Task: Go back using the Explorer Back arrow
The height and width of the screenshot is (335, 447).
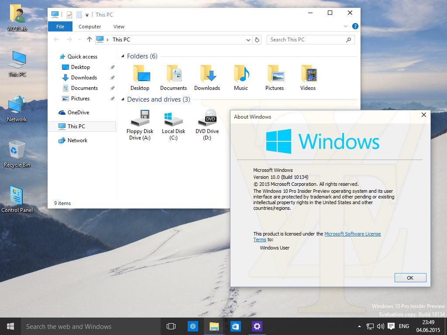Action: pyautogui.click(x=56, y=40)
